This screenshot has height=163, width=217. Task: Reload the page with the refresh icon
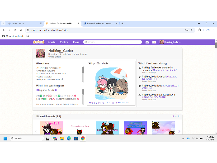[15, 30]
